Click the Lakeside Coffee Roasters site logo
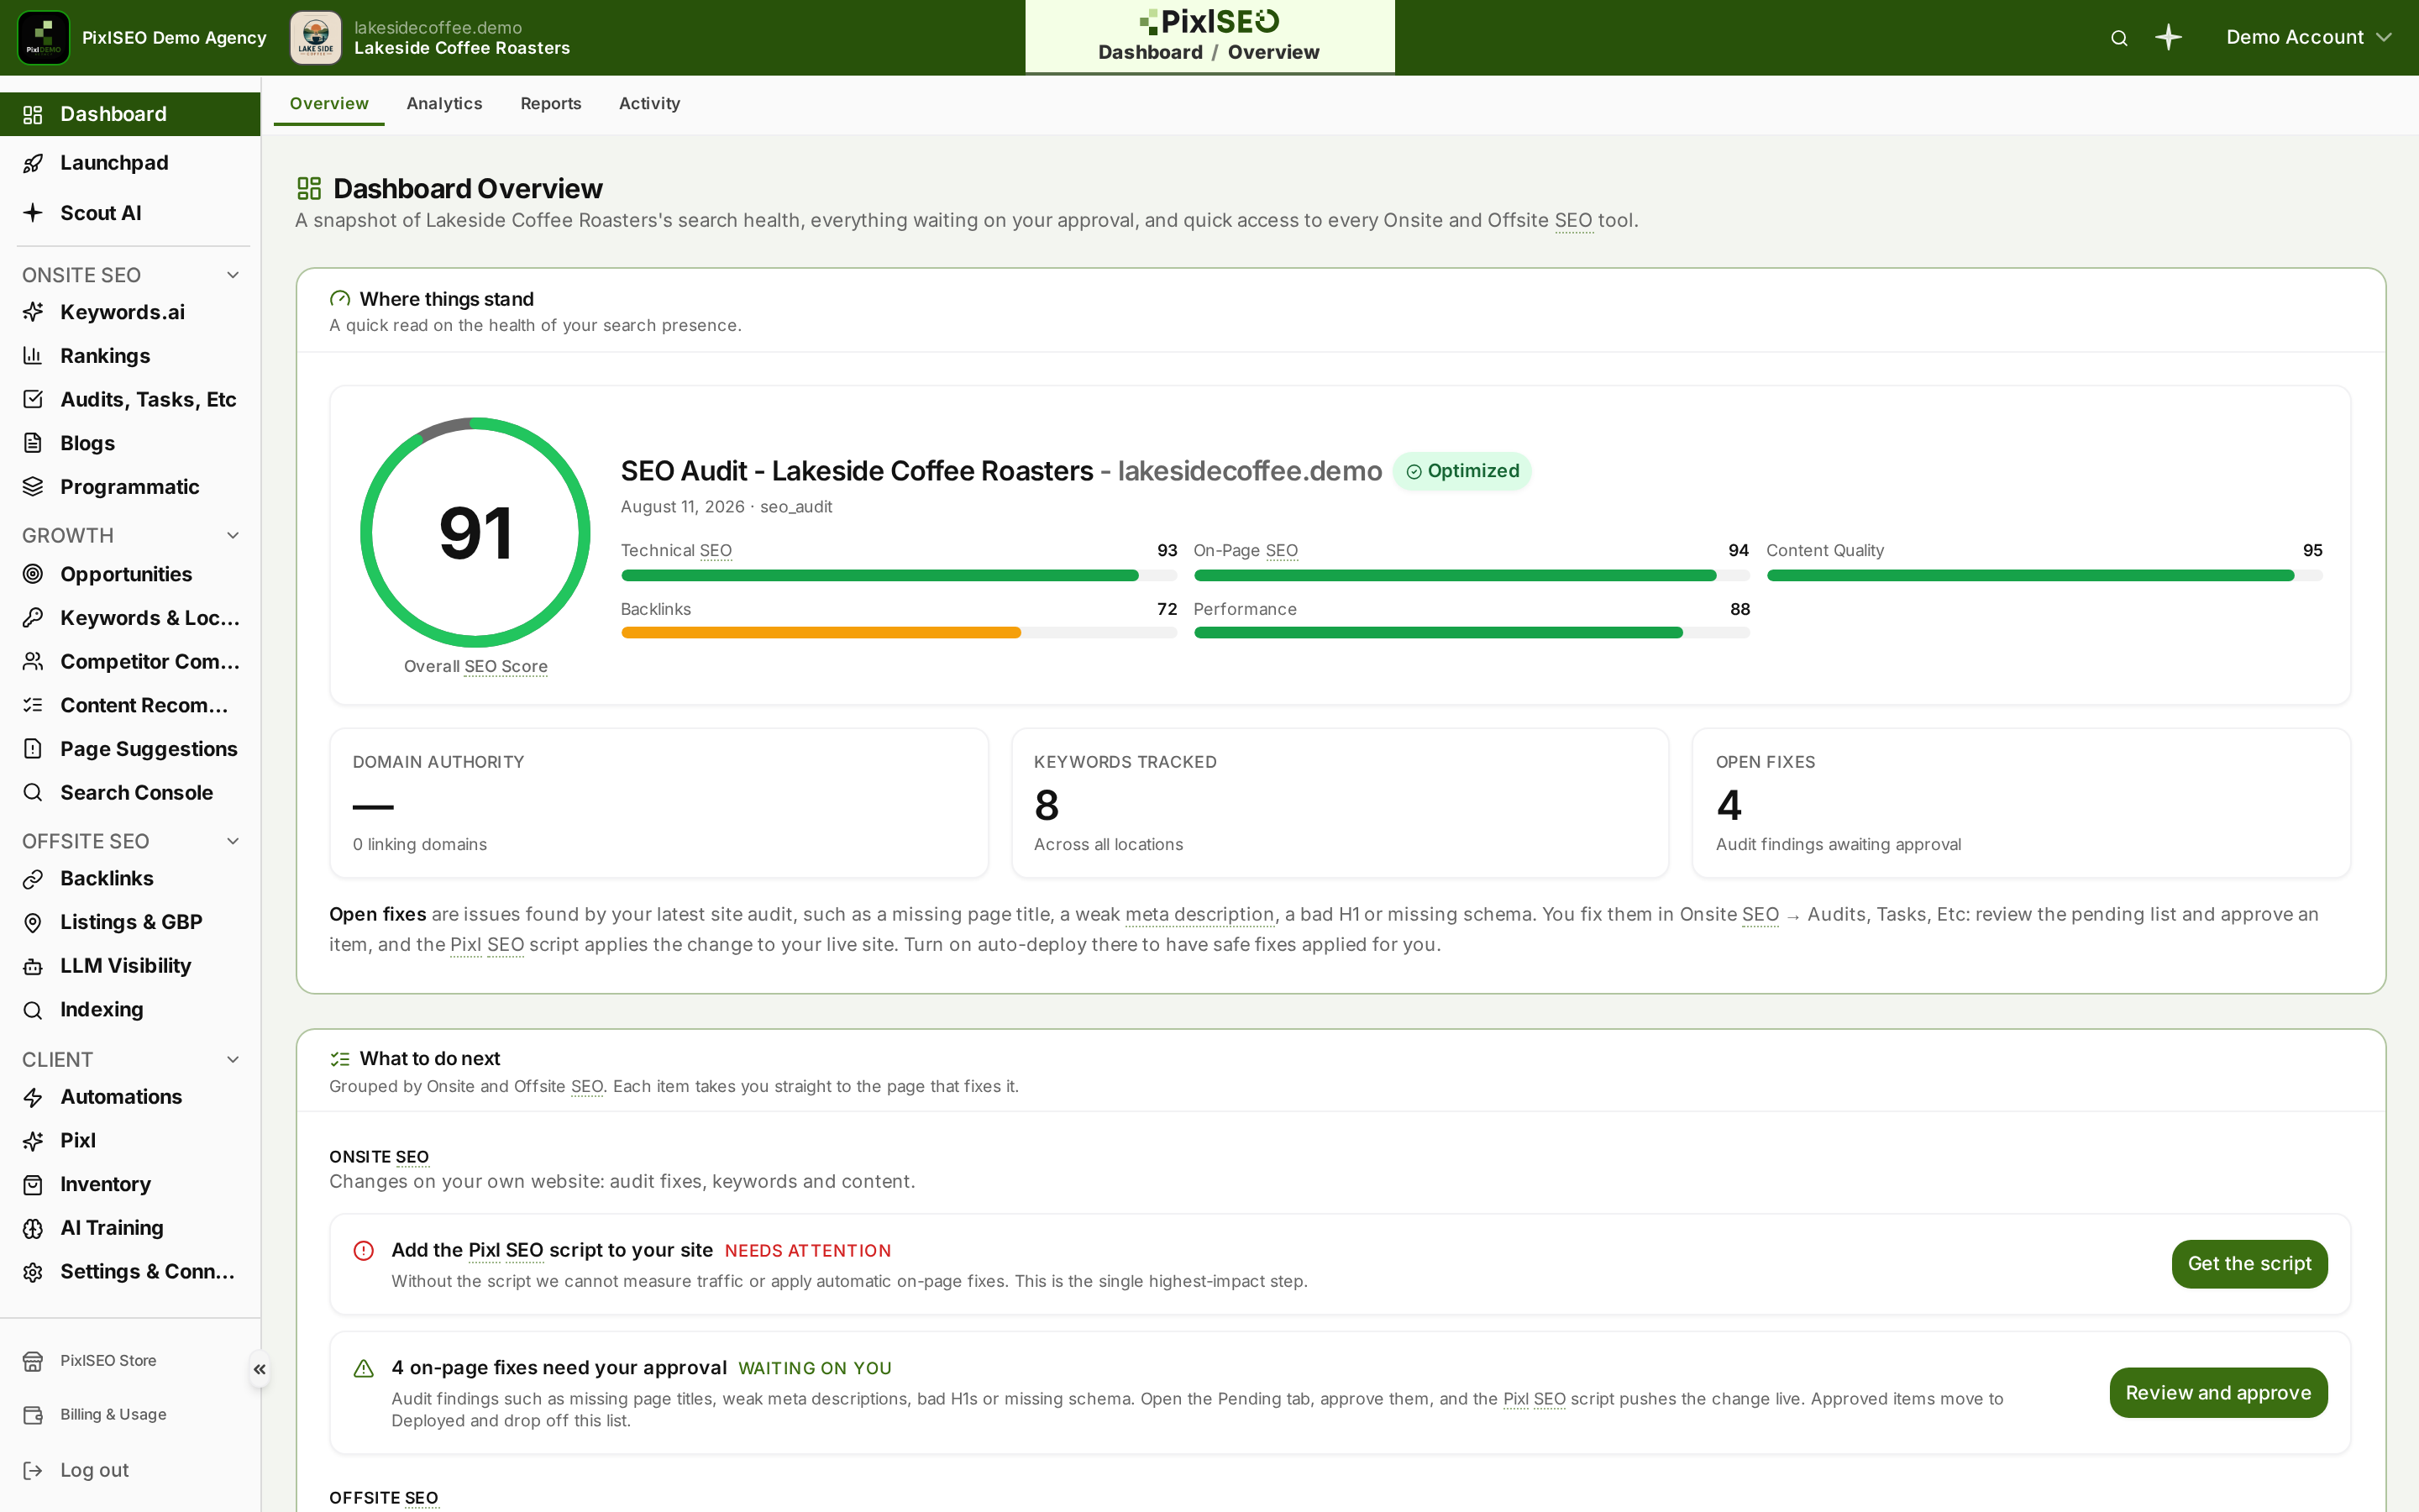This screenshot has height=1512, width=2419. coord(316,38)
